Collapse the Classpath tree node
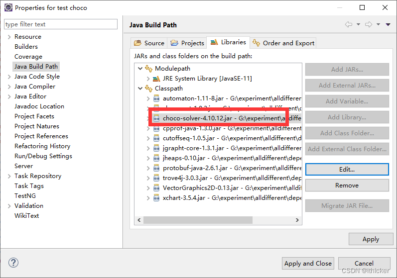Viewport: 397px width, 278px height. [x=140, y=89]
